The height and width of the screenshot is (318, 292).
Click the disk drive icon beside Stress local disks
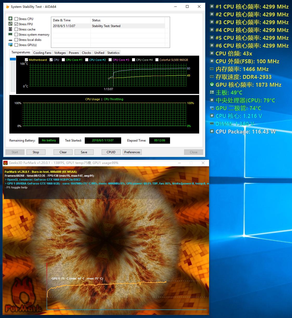10,40
